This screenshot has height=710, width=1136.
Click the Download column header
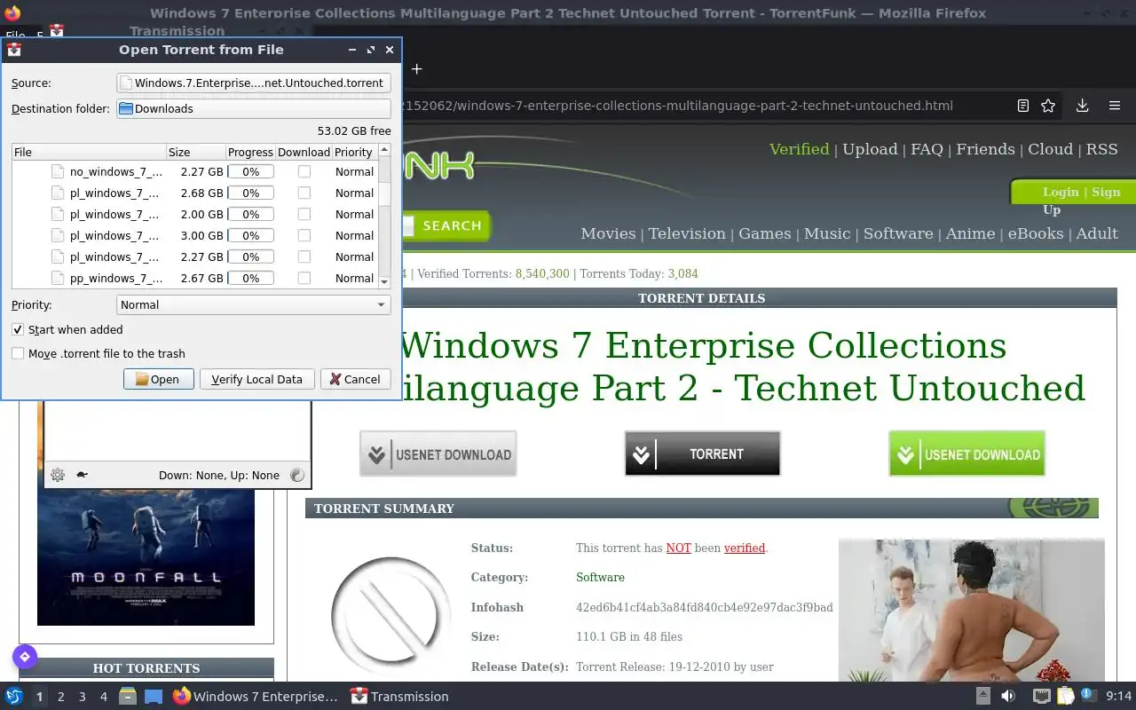tap(304, 152)
